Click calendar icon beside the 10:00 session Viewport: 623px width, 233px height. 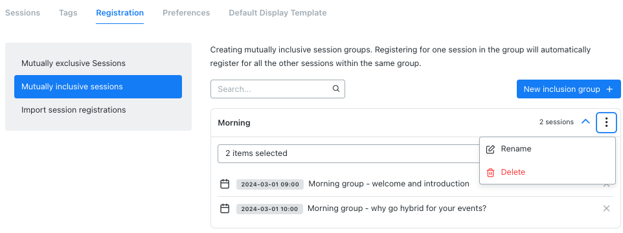tap(225, 208)
